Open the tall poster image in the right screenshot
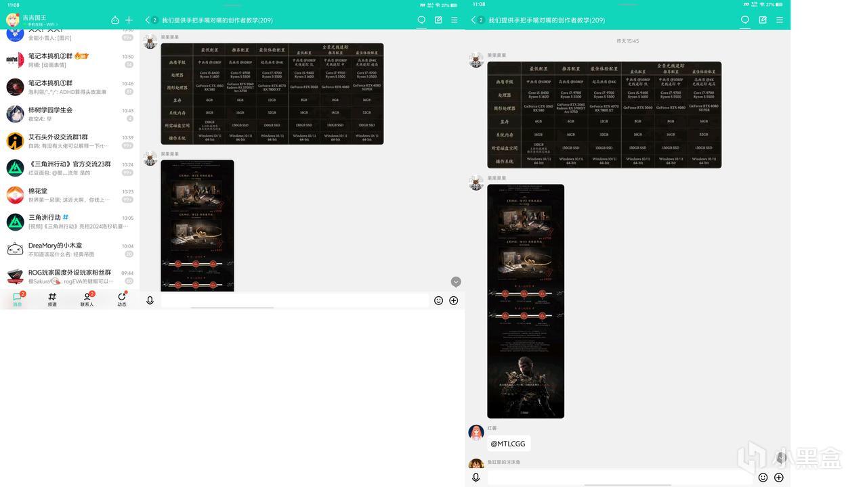 [526, 301]
